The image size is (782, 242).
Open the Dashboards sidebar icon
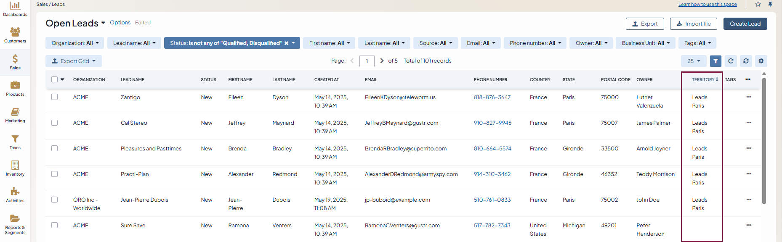[15, 9]
